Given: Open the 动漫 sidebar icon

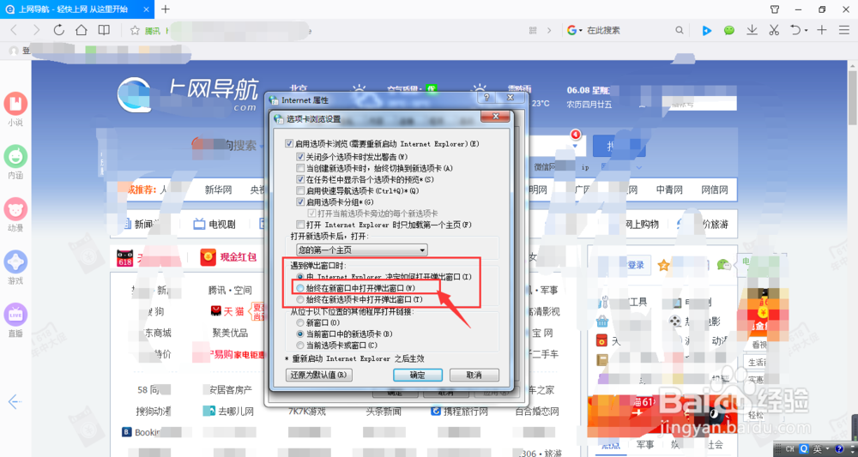Looking at the screenshot, I should point(15,209).
